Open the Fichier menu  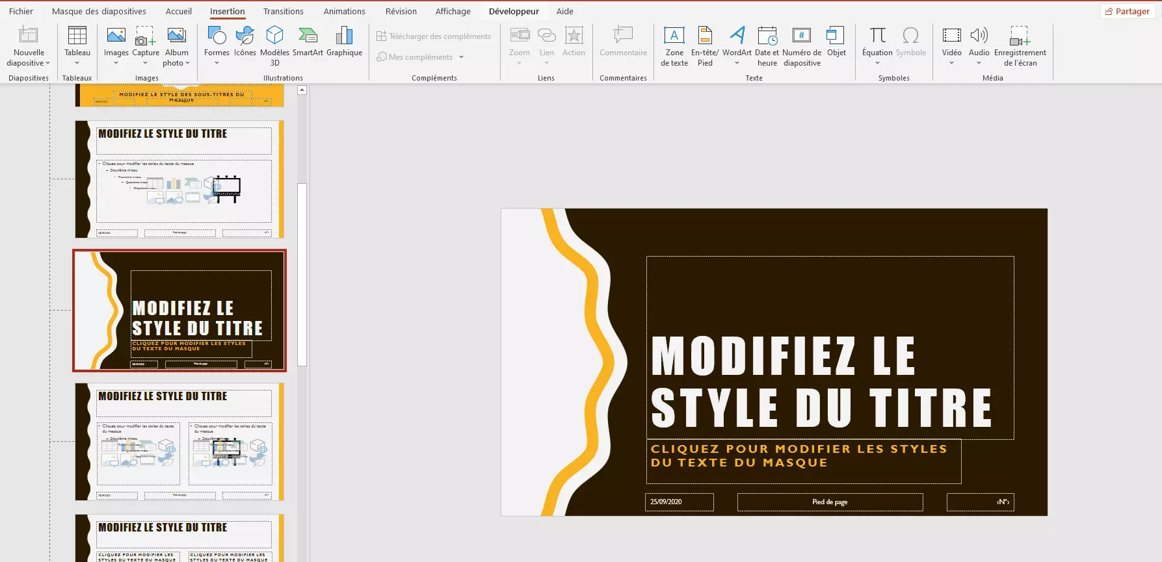pyautogui.click(x=21, y=11)
